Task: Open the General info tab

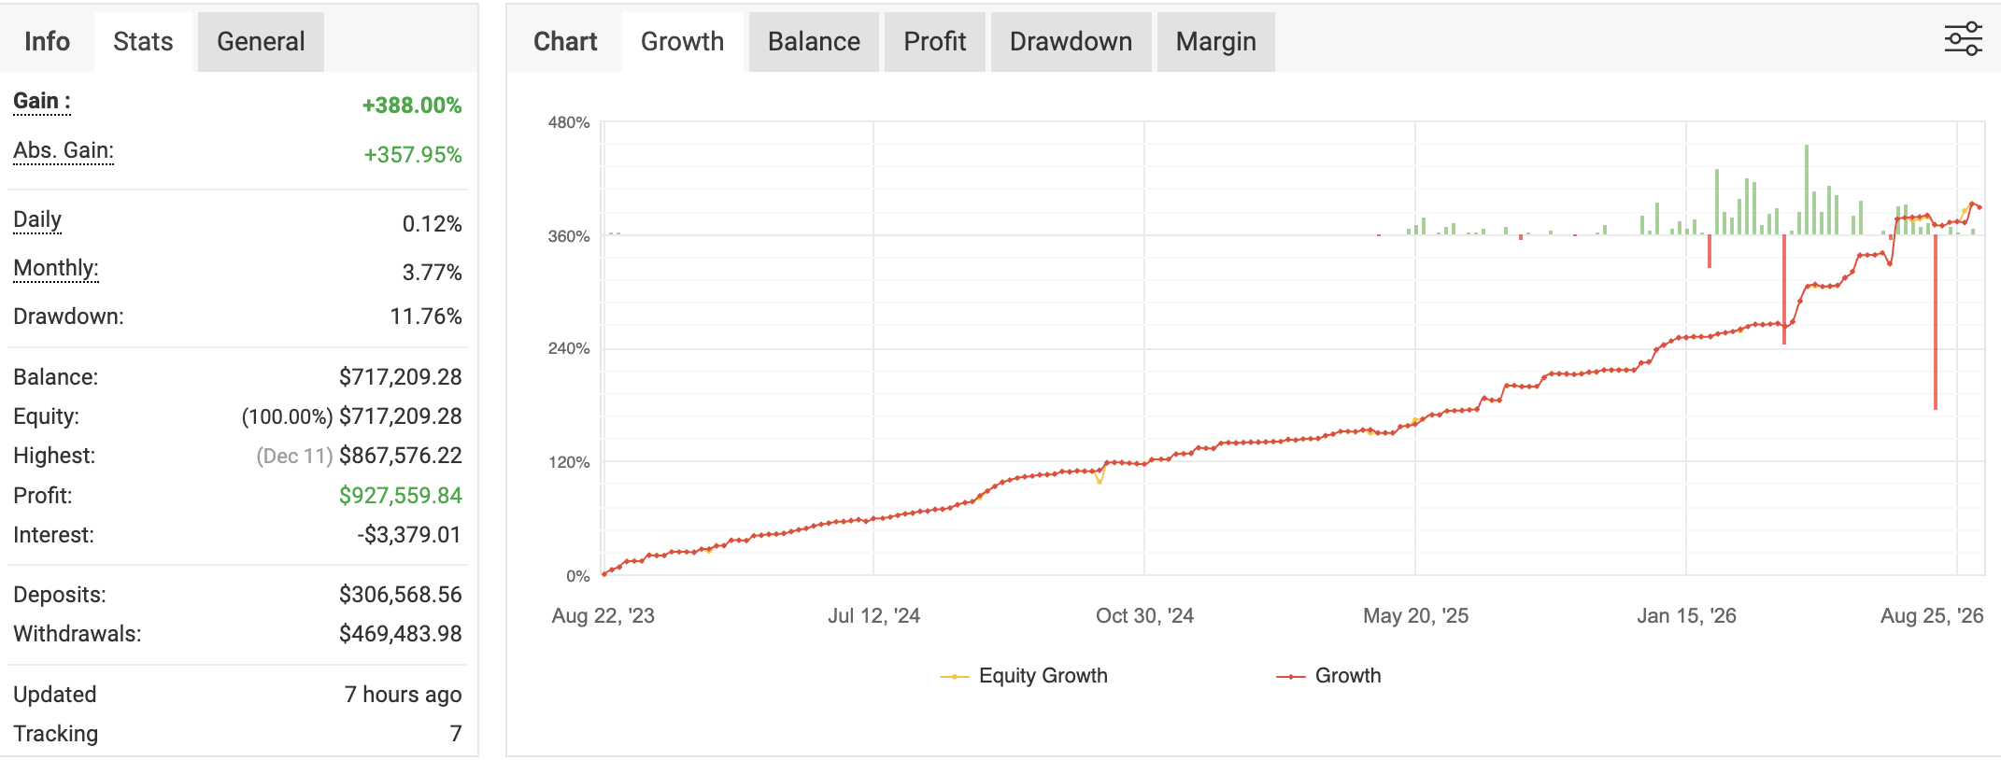Action: click(x=261, y=42)
